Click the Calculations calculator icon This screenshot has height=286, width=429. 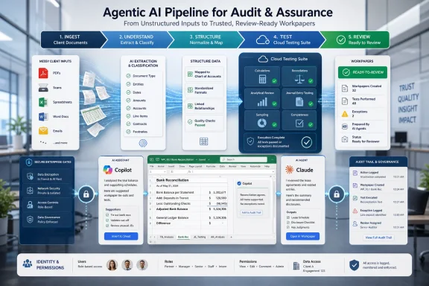[x=262, y=79]
